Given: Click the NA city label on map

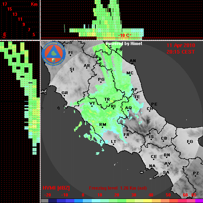Looking at the screenshot, I should [x=152, y=166].
